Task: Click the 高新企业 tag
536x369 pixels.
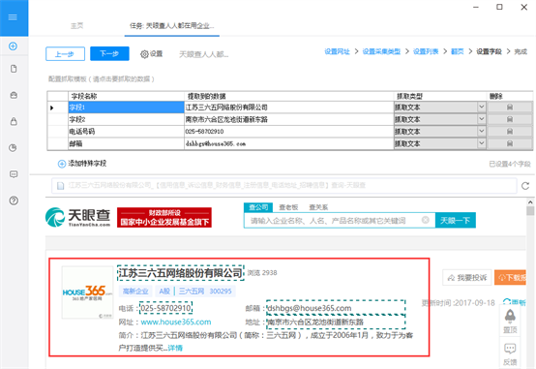Action: (x=135, y=291)
